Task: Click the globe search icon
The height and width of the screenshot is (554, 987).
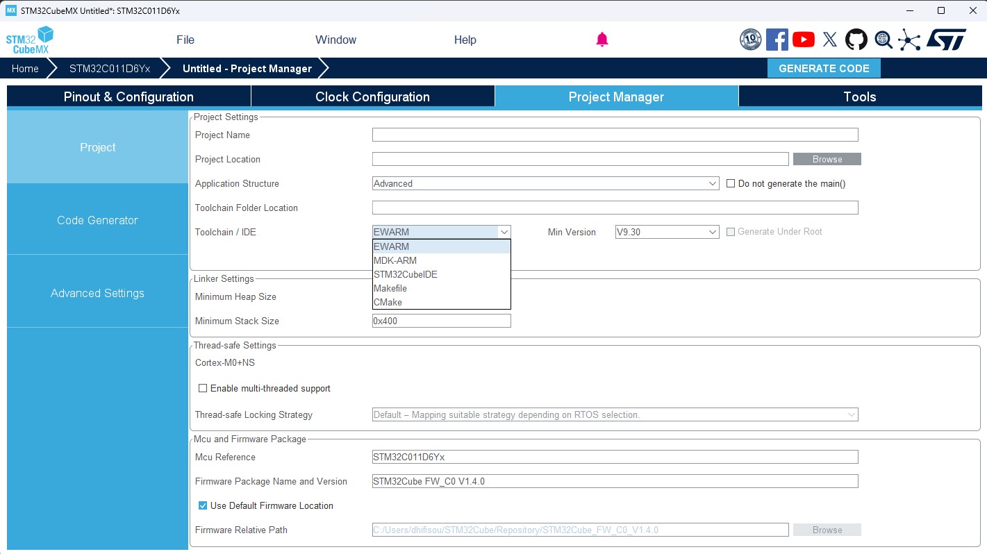Action: pos(884,40)
